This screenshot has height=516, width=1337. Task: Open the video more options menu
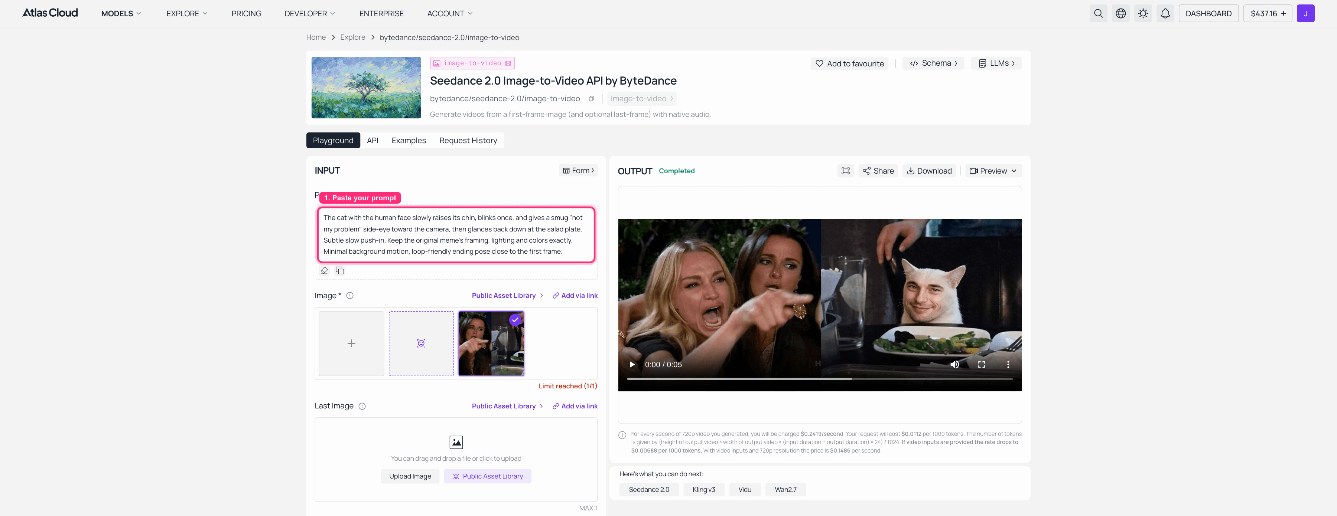(x=1008, y=365)
